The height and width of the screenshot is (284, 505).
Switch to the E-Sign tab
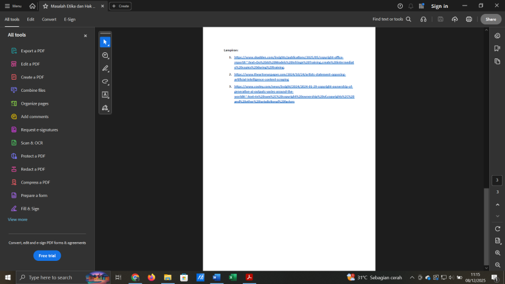[70, 19]
